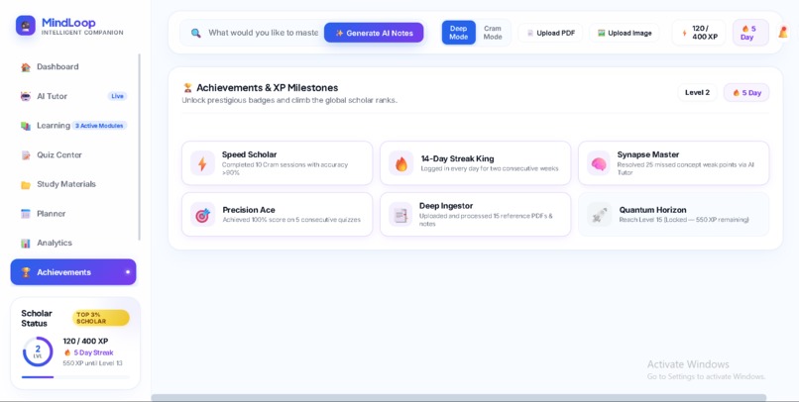Click the XP progress bar in Scholar Status
The height and width of the screenshot is (402, 799).
(75, 377)
